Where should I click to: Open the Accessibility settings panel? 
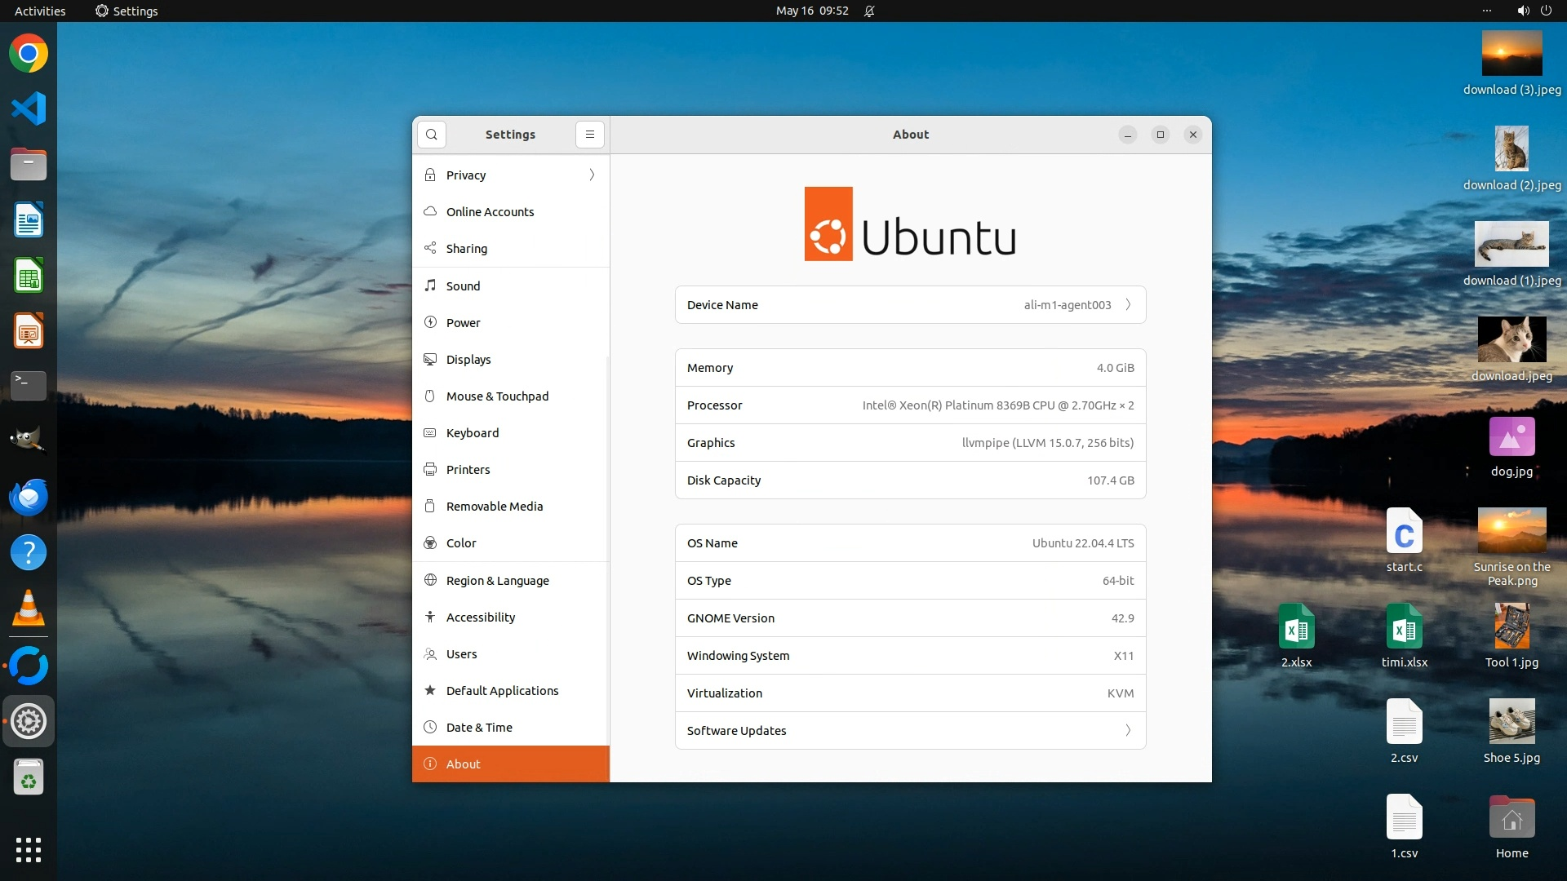click(x=481, y=618)
